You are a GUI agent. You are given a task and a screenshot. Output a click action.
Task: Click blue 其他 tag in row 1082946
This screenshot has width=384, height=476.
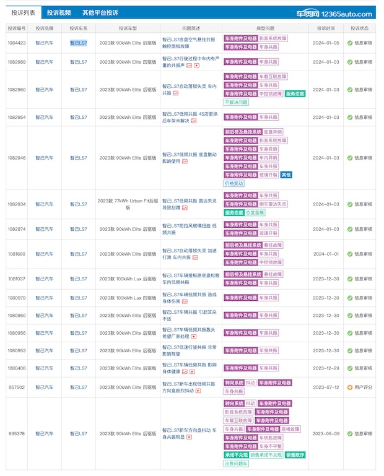(x=286, y=175)
